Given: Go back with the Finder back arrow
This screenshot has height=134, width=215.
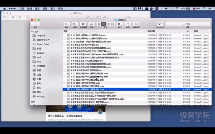Looking at the screenshot, I should (x=33, y=24).
